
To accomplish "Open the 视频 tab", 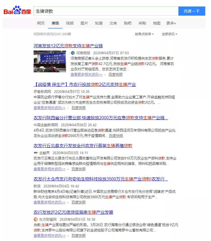I will point(70,23).
